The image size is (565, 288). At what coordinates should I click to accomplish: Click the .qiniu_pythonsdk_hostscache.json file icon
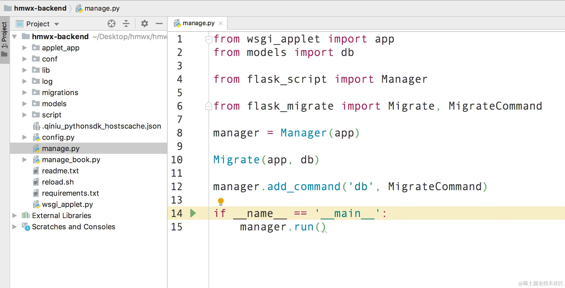[x=36, y=126]
